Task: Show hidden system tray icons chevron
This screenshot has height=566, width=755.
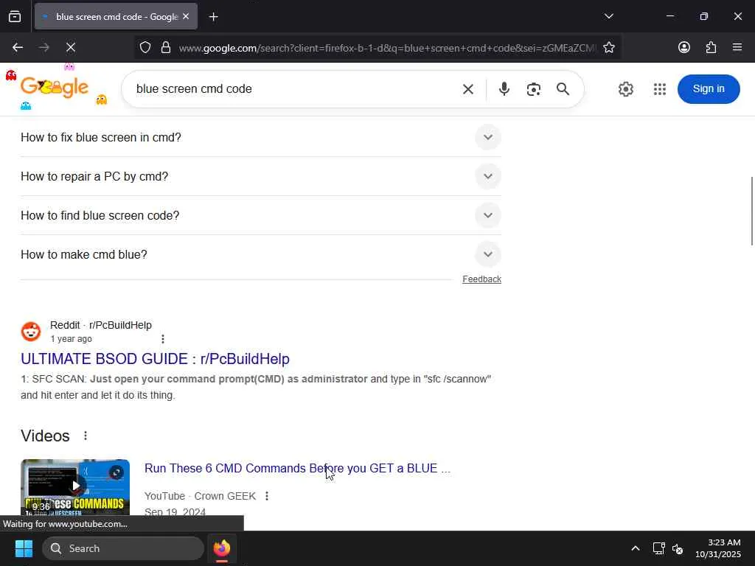Action: [x=635, y=548]
